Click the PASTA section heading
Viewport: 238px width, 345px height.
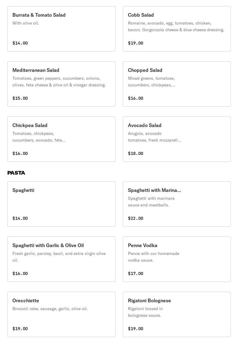[16, 173]
